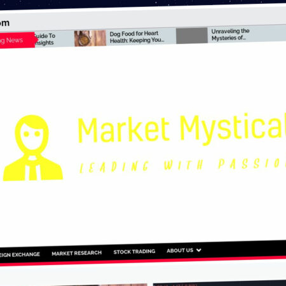Open the Market Research menu item
Viewport: 286px width, 286px height.
pos(76,253)
